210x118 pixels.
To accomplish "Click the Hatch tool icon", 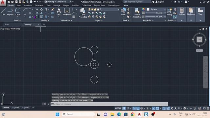I will [30, 17].
